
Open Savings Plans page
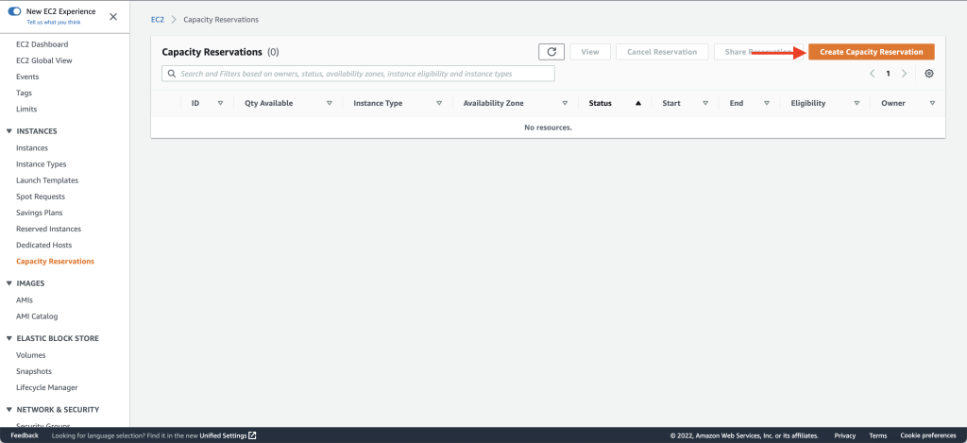coord(39,213)
